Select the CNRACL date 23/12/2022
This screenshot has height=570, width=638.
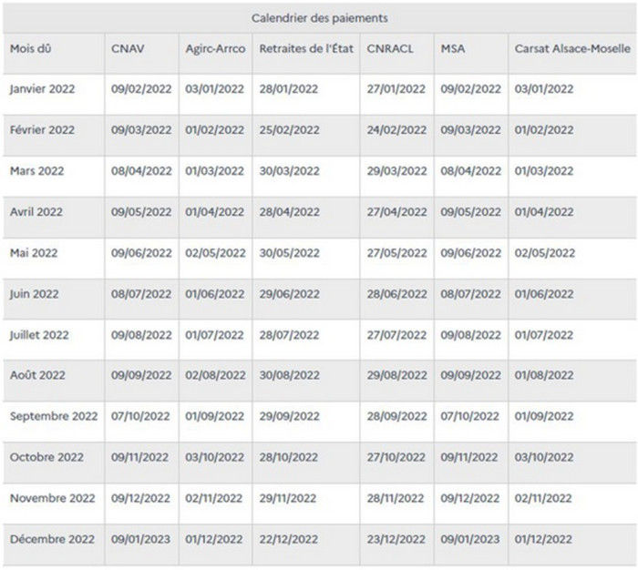396,540
